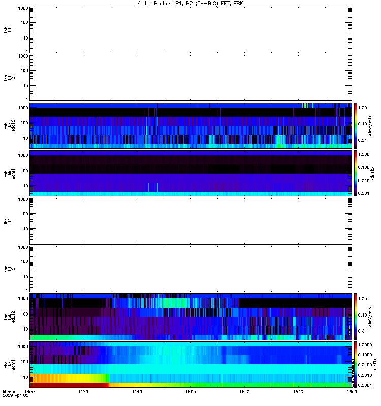Click the '2009 Apr 02' date label

[15, 396]
